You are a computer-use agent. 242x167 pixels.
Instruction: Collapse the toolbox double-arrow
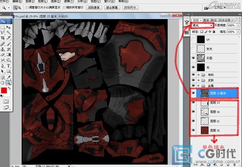pyautogui.click(x=1, y=14)
